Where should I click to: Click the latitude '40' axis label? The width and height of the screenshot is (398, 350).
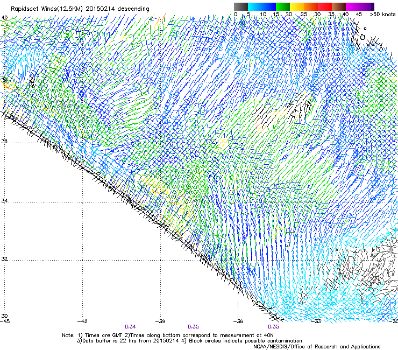coord(4,18)
